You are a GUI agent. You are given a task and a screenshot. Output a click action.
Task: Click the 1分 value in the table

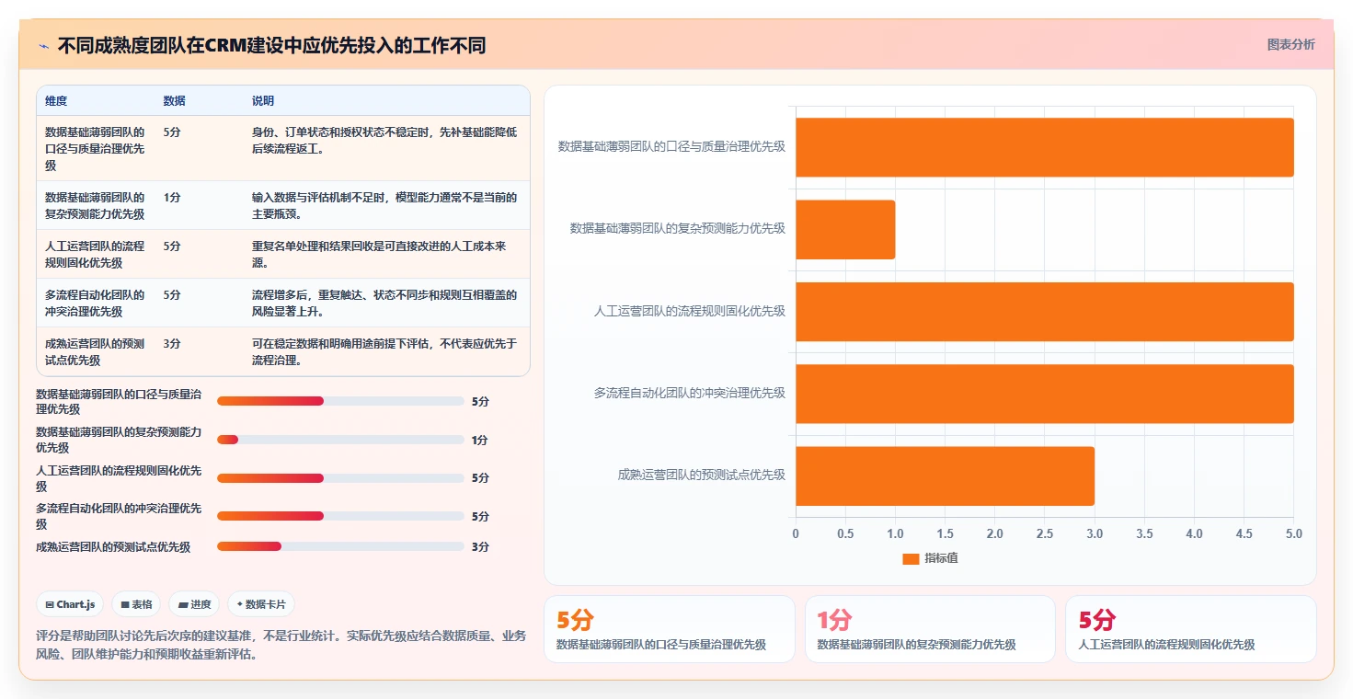[x=172, y=198]
